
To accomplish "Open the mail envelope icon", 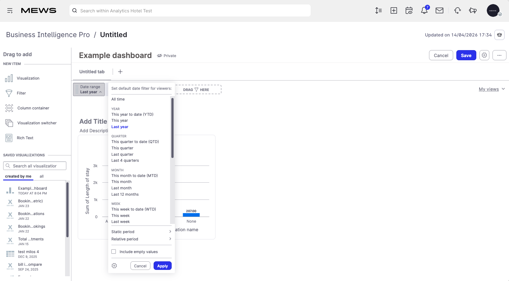I will [x=439, y=10].
